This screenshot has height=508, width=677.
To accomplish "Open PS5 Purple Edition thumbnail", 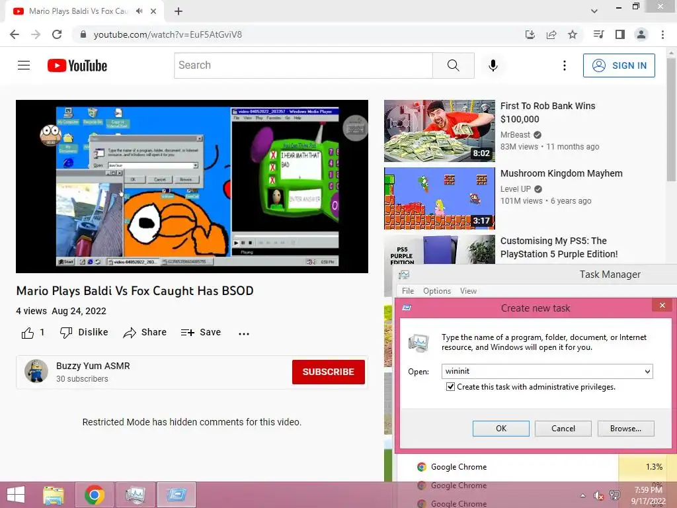I will (x=440, y=249).
